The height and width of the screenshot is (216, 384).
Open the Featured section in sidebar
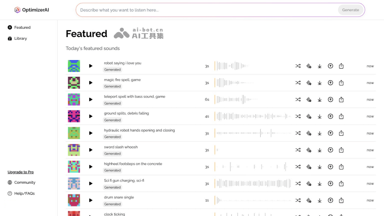point(22,27)
